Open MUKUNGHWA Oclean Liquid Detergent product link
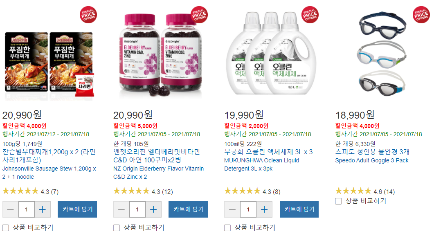 pyautogui.click(x=261, y=164)
